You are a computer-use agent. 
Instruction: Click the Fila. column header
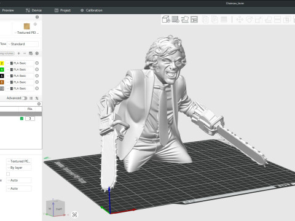30,109
